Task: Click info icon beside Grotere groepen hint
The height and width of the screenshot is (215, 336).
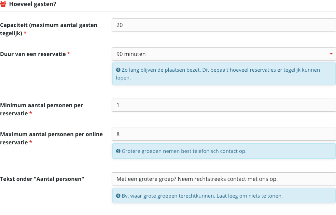Action: click(x=118, y=151)
